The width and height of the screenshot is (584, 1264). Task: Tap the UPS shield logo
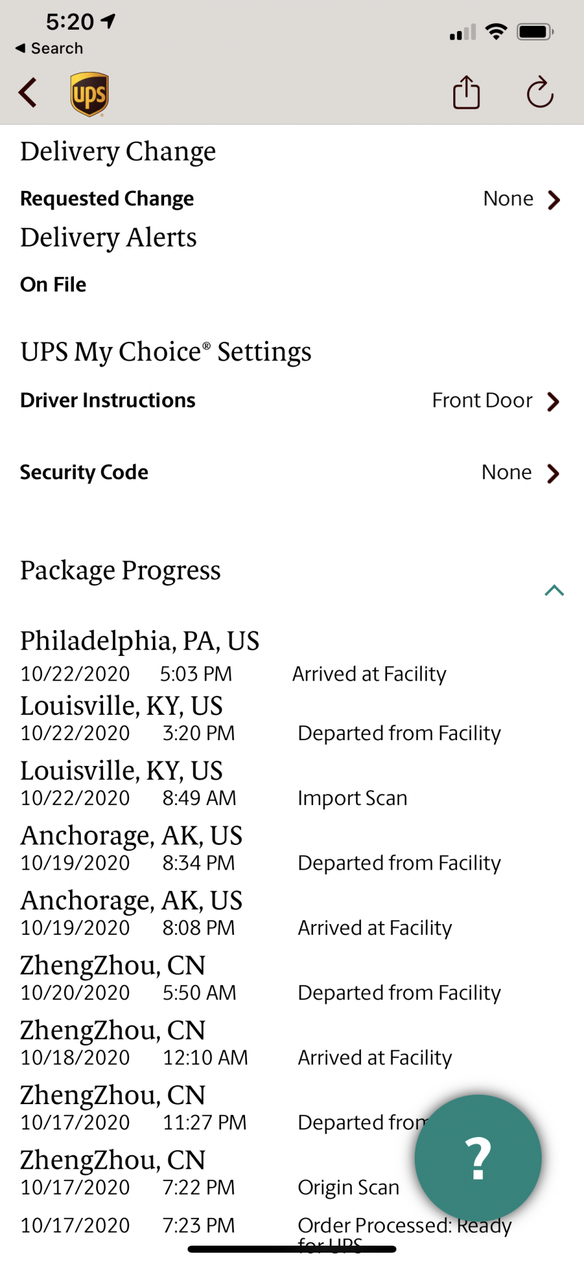coord(89,94)
